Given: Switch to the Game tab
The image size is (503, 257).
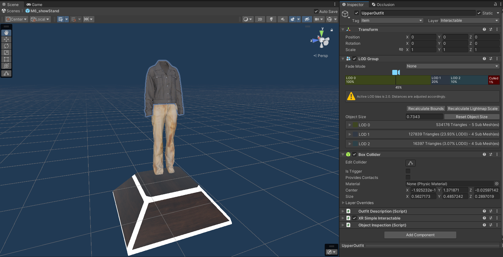Looking at the screenshot, I should click(34, 4).
